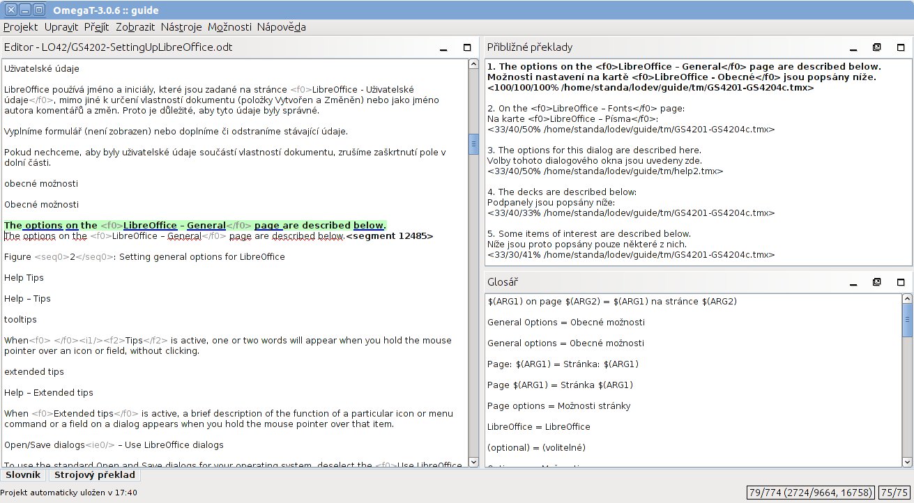The height and width of the screenshot is (503, 914).
Task: Open the Slovník tab
Action: 23,475
